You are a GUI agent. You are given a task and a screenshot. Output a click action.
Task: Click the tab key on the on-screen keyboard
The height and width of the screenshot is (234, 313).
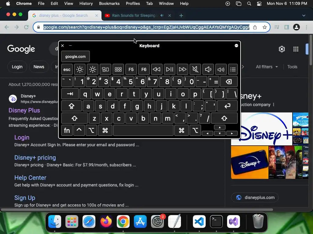[x=70, y=94]
